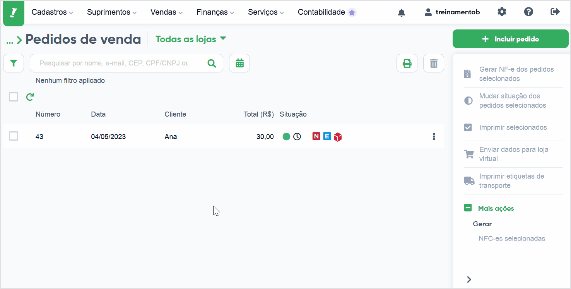
Task: Click the red package box icon
Action: click(338, 137)
